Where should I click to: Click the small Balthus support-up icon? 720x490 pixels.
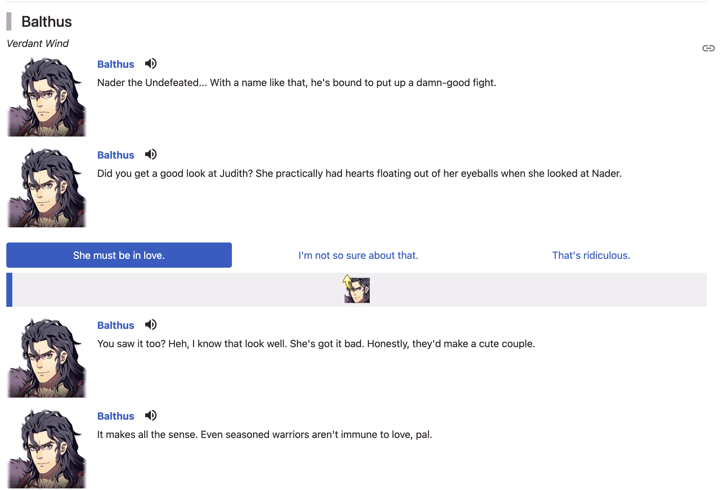coord(357,289)
